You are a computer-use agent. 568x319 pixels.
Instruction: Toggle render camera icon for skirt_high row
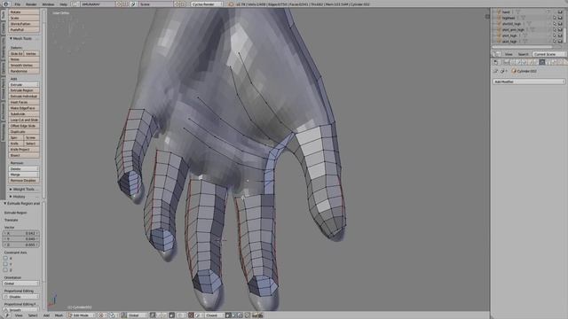(x=560, y=42)
